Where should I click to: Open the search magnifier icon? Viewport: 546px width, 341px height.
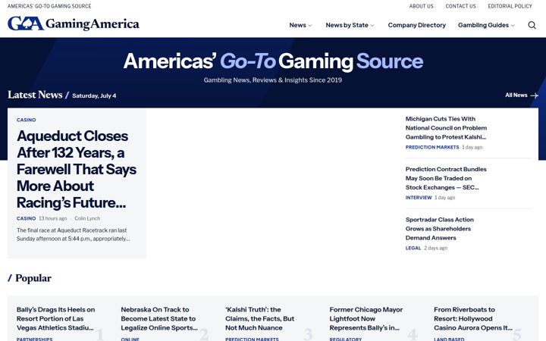532,25
